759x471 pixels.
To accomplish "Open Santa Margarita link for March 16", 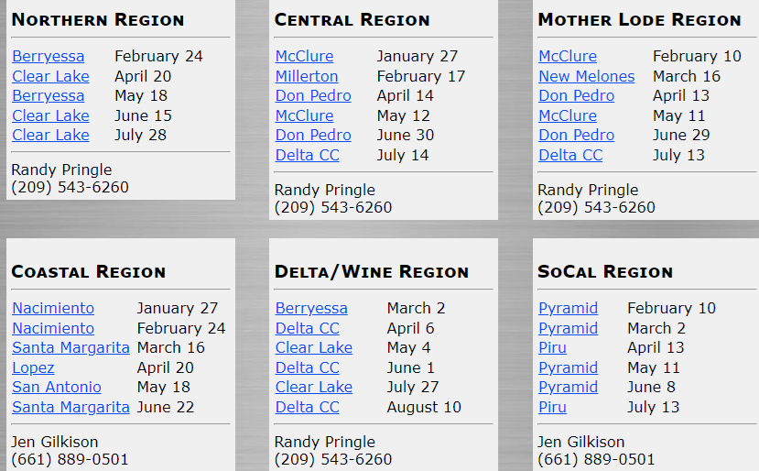I will pyautogui.click(x=70, y=347).
